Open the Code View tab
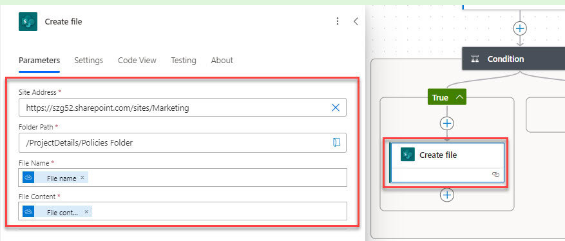 (137, 60)
